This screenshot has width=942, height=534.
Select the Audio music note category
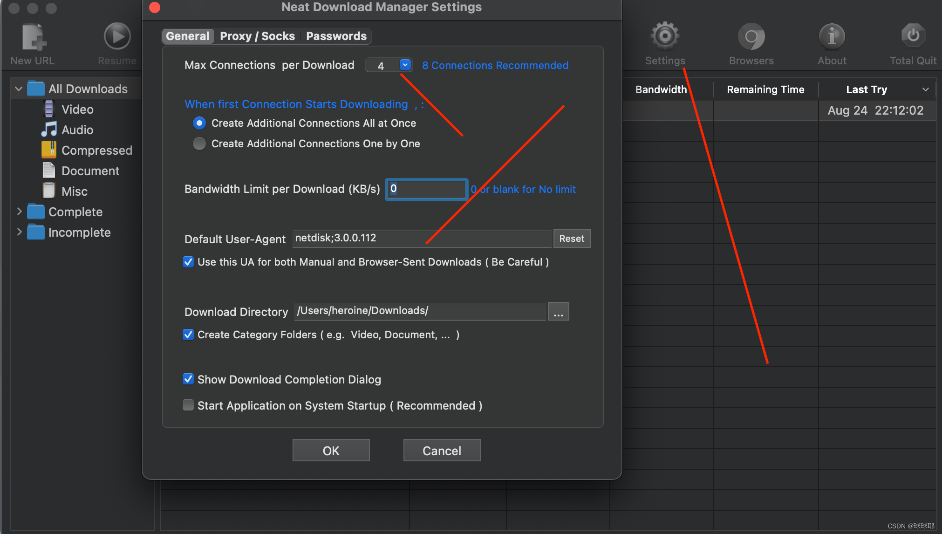coord(49,130)
